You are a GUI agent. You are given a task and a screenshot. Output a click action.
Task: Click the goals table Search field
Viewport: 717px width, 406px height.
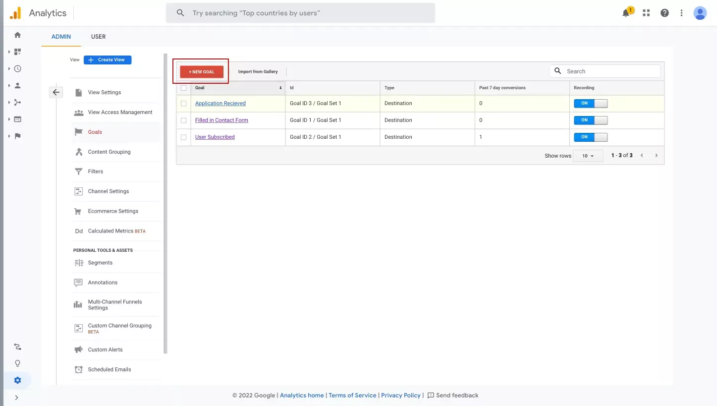pyautogui.click(x=610, y=71)
